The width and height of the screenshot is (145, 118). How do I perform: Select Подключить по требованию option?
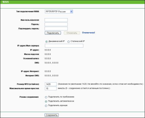pyautogui.click(x=46, y=97)
